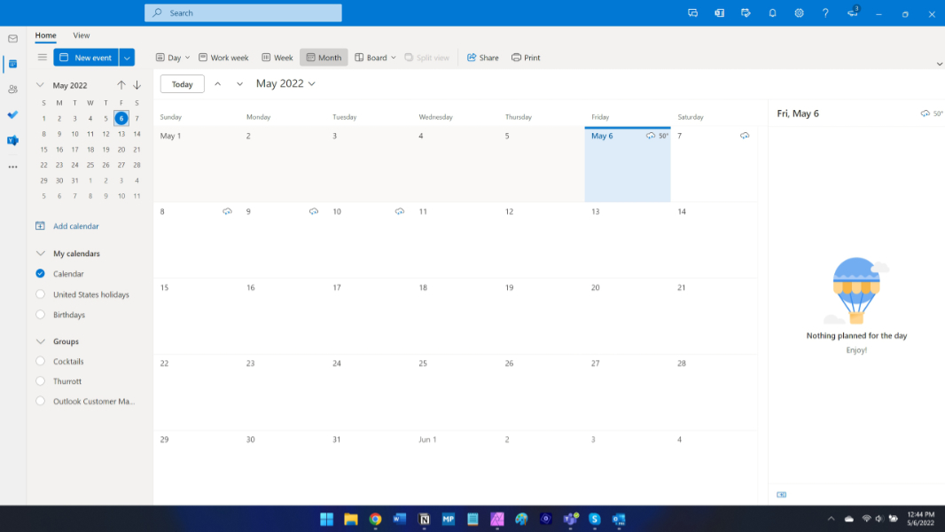Open Mail from the left sidebar
Image resolution: width=945 pixels, height=532 pixels.
point(12,39)
